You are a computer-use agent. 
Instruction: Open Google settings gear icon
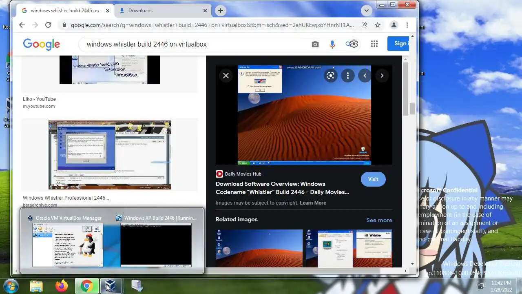click(354, 44)
